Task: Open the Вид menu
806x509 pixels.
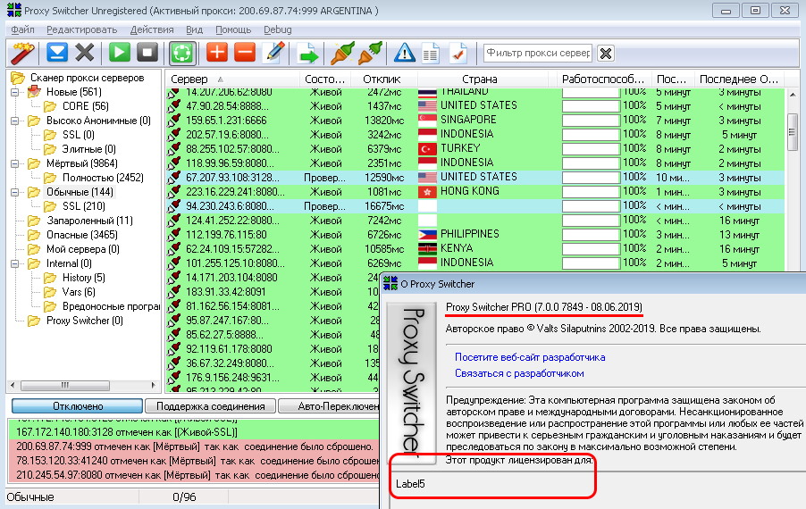Action: (194, 29)
